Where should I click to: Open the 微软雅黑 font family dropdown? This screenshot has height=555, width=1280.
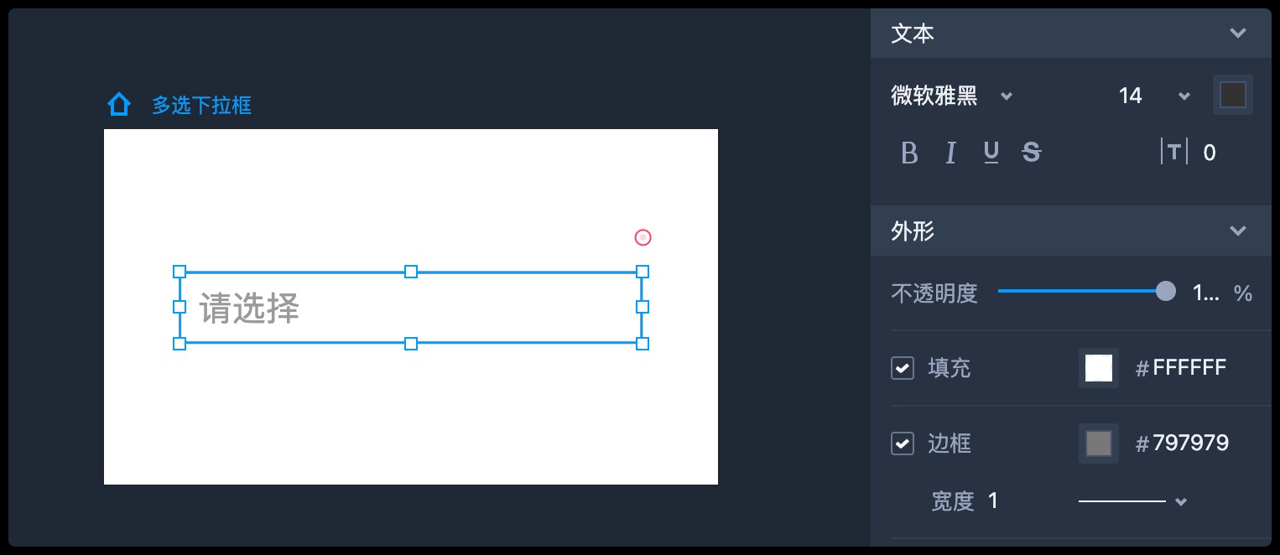tap(952, 96)
